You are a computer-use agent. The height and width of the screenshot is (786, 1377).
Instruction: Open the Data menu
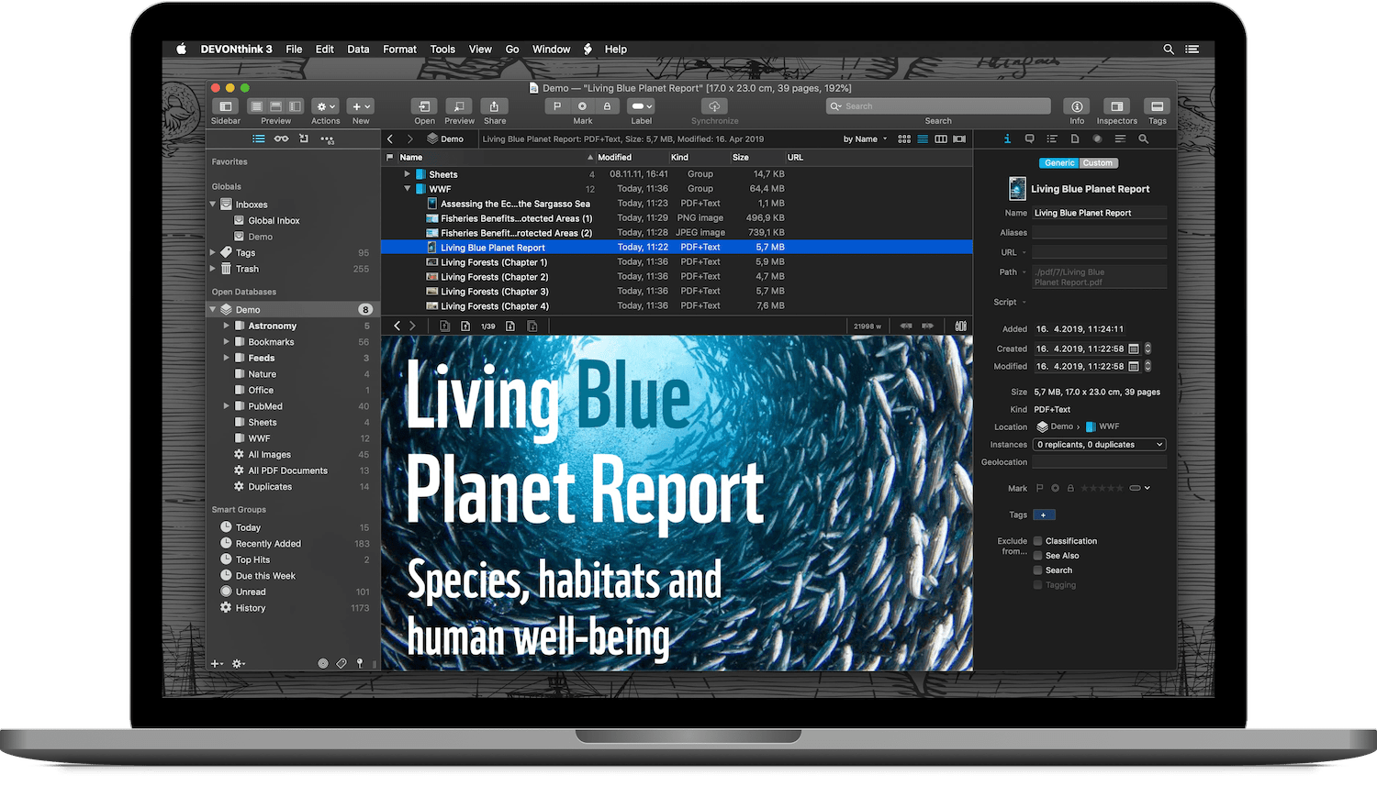pos(358,50)
